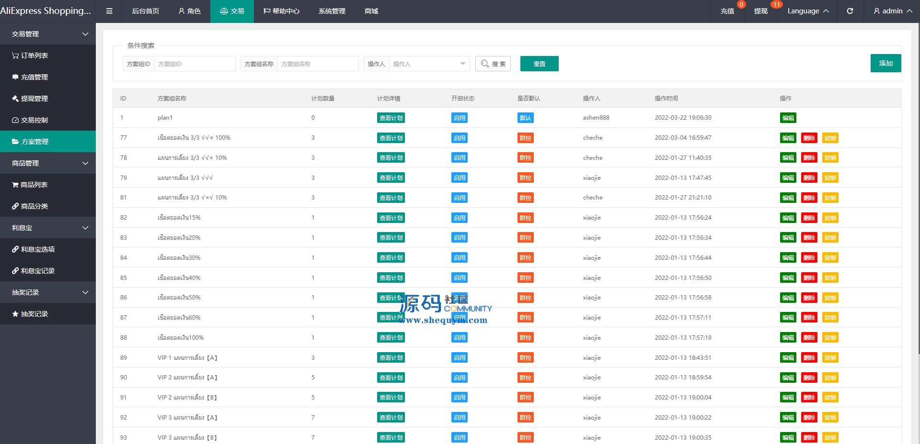The image size is (920, 444).
Task: Click the 添加 add button
Action: click(x=886, y=63)
